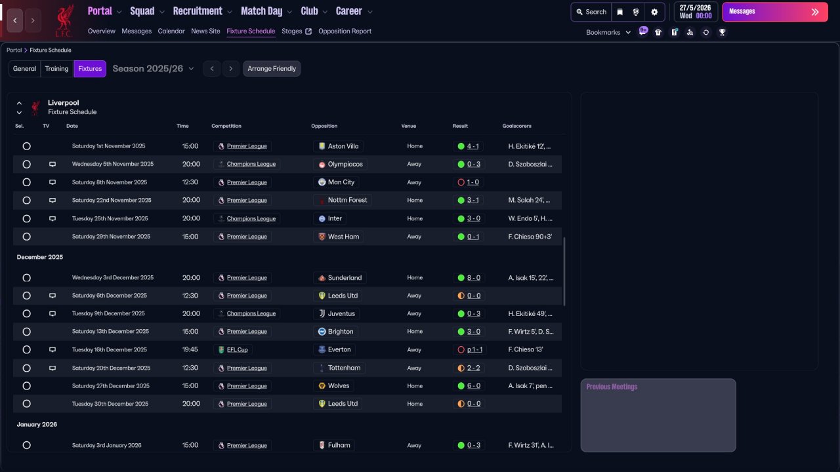Open the world globe icon in top bar

point(636,12)
